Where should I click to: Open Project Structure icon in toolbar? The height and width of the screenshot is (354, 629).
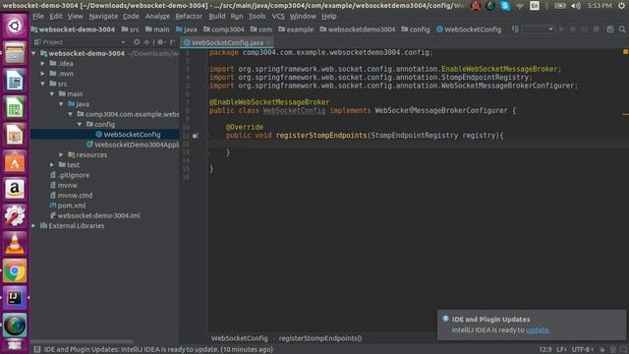tap(610, 29)
